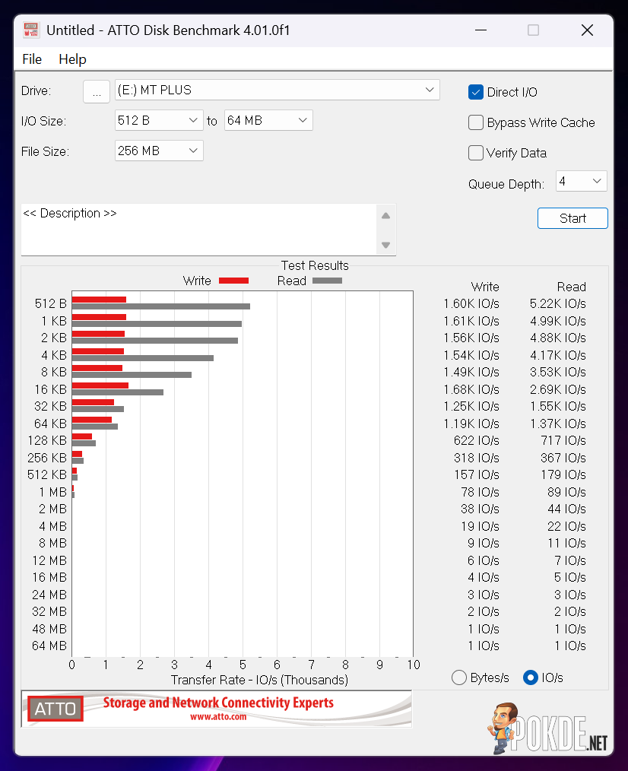Image resolution: width=628 pixels, height=771 pixels.
Task: Select the Bytes/s radio button
Action: tap(458, 677)
